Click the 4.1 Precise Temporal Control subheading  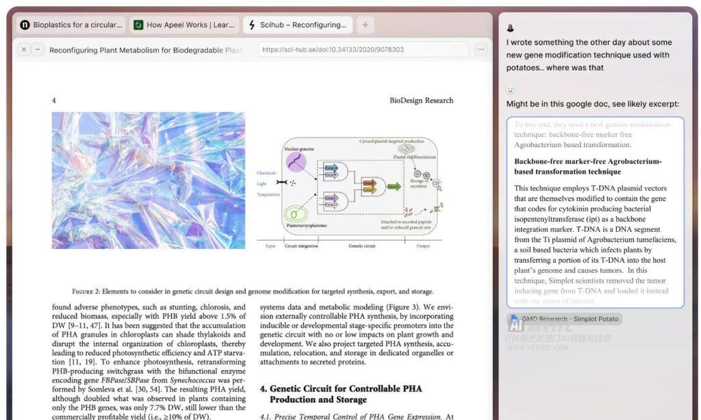351,417
